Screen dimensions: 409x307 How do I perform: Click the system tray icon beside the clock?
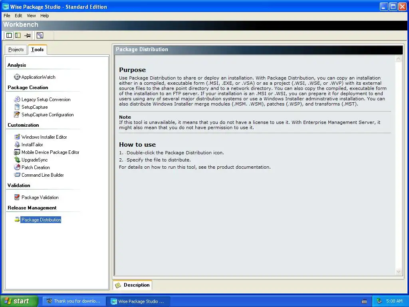click(379, 301)
